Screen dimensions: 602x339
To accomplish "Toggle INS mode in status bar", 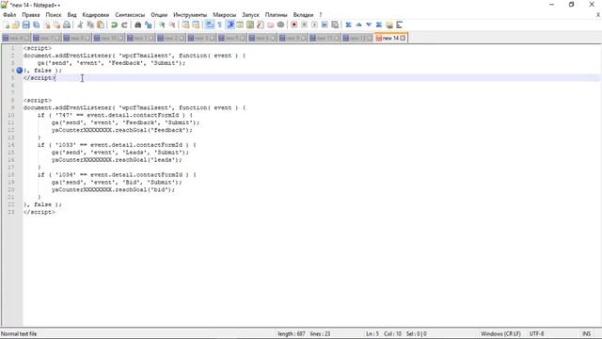I will pos(586,333).
